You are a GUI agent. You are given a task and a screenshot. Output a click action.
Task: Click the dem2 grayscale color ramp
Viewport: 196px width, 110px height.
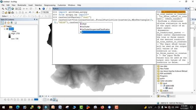coord(9,35)
